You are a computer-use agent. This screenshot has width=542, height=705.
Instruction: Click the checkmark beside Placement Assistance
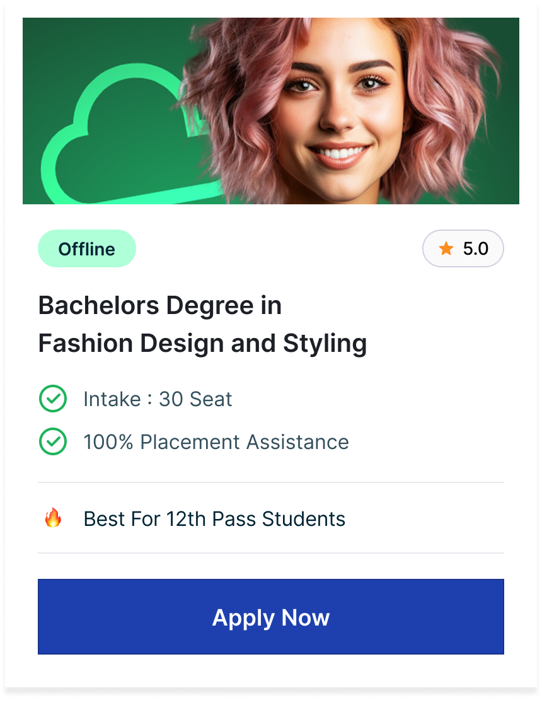pos(53,442)
